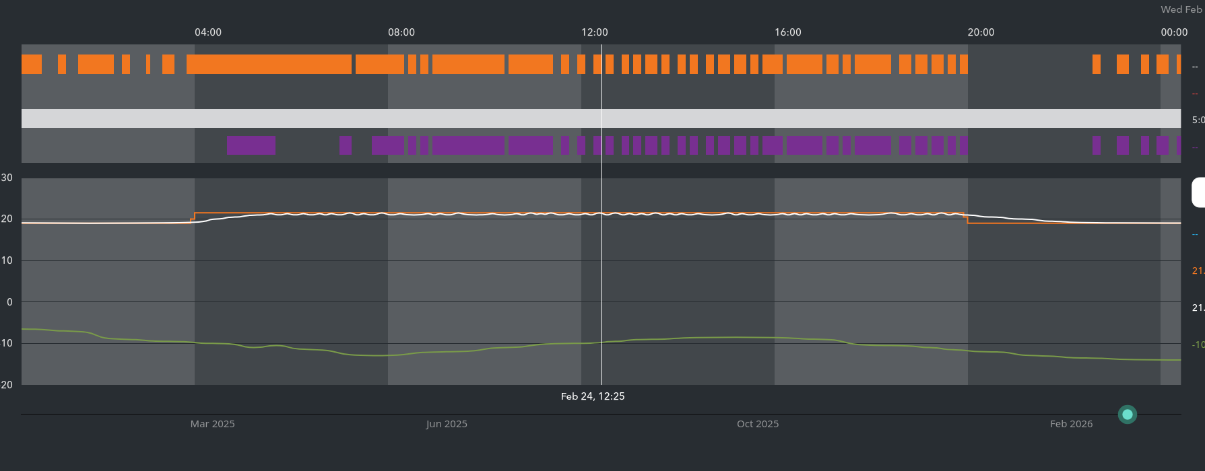Click the light gray horizontal status band
The width and height of the screenshot is (1205, 471).
click(404, 118)
